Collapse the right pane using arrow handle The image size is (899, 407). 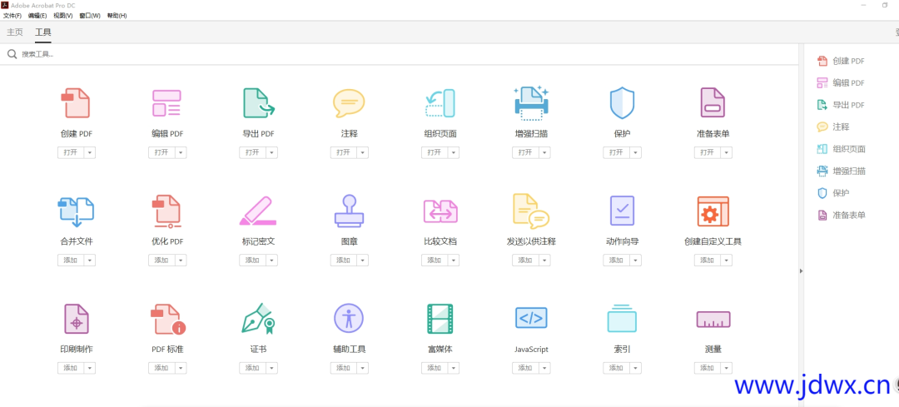click(801, 271)
